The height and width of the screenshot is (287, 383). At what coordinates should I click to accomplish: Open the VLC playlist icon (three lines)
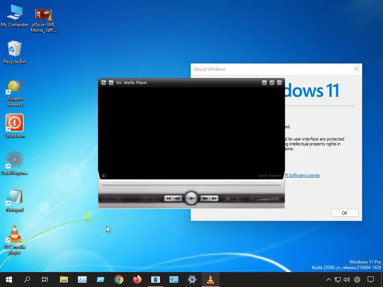(107, 198)
